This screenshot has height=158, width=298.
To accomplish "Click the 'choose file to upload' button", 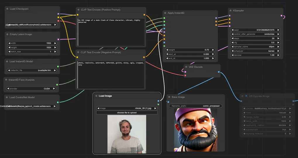I will point(127,113).
